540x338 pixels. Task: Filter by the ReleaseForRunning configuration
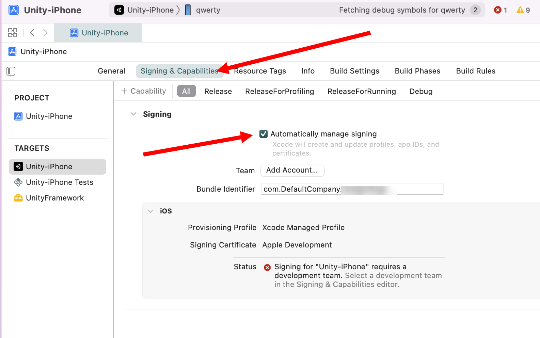(x=362, y=91)
